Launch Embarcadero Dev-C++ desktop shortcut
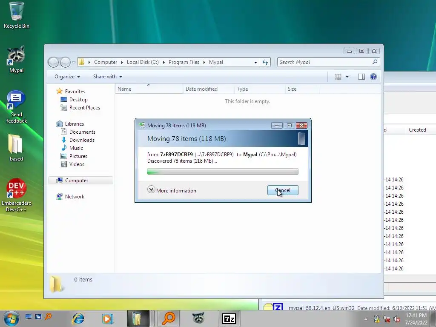 tap(17, 195)
